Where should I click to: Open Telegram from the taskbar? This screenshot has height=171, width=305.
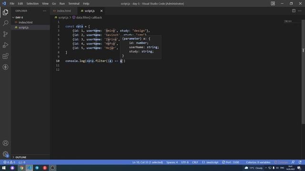37,168
